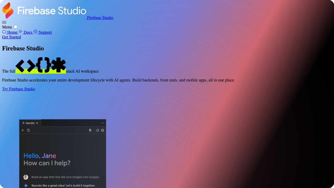Viewport: 334px width, 188px height.
Task: Click the Docs lines icon
Action: coord(21,32)
